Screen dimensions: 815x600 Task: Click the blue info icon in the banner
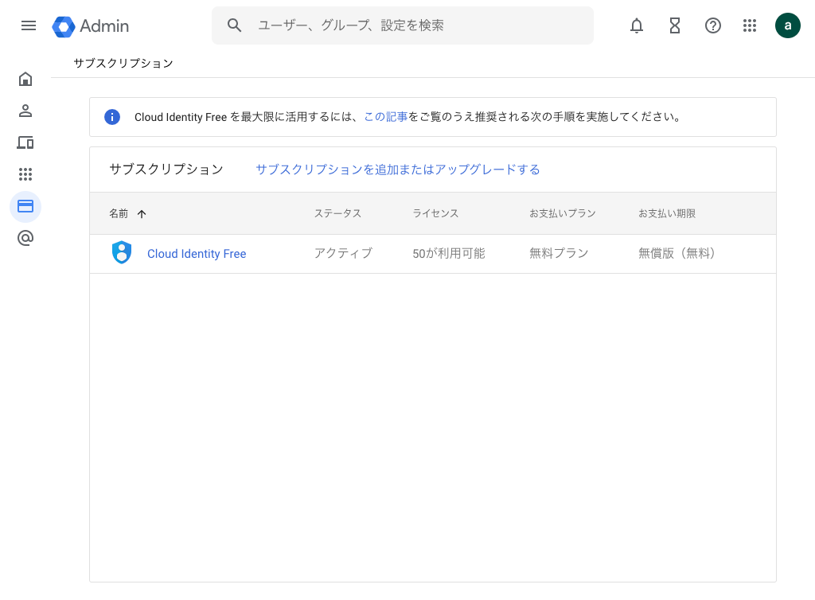click(112, 117)
